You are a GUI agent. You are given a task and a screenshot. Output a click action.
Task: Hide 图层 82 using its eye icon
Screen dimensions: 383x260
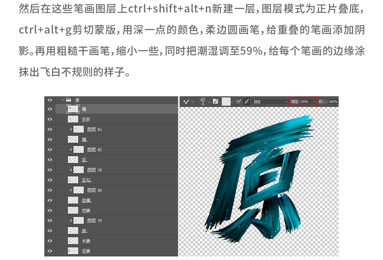50,149
